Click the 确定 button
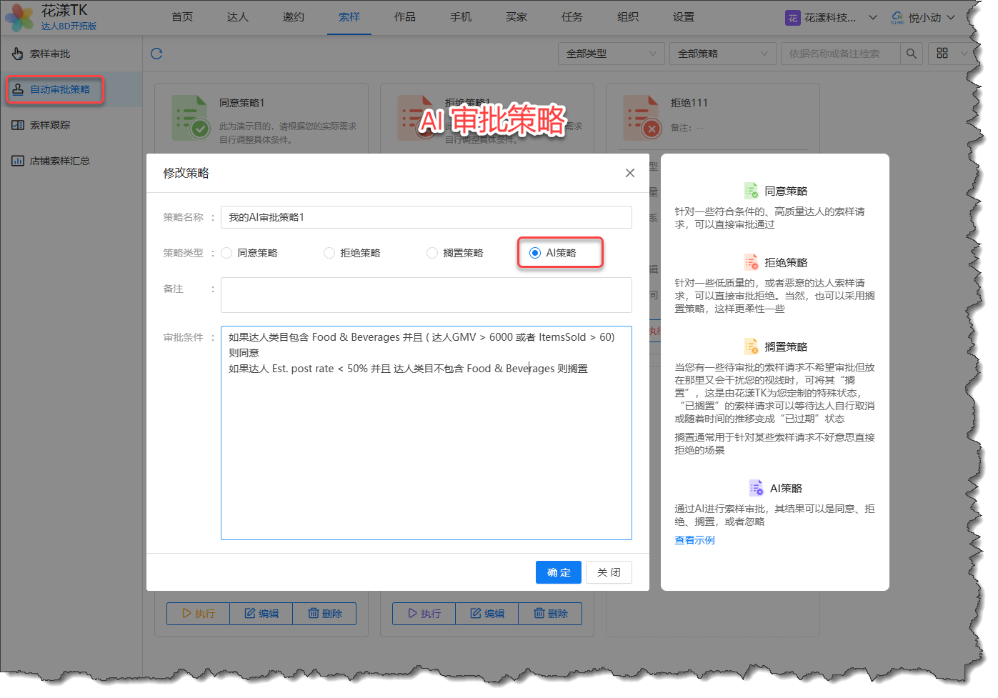 (x=558, y=572)
